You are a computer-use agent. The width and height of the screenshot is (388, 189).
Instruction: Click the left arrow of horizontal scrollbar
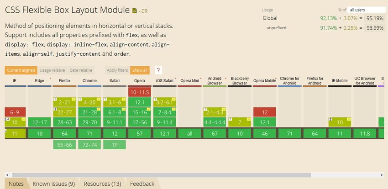click(x=7, y=175)
